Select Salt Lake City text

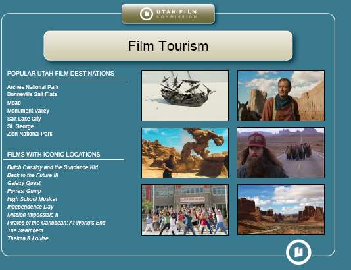tap(24, 119)
